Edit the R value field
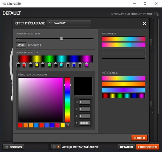The height and width of the screenshot is (152, 162). coord(85,102)
